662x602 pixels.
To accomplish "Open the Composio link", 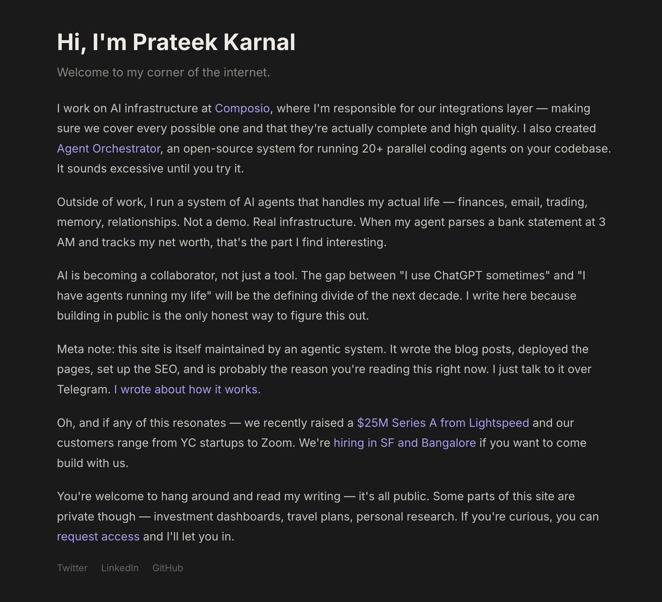I will tap(242, 109).
